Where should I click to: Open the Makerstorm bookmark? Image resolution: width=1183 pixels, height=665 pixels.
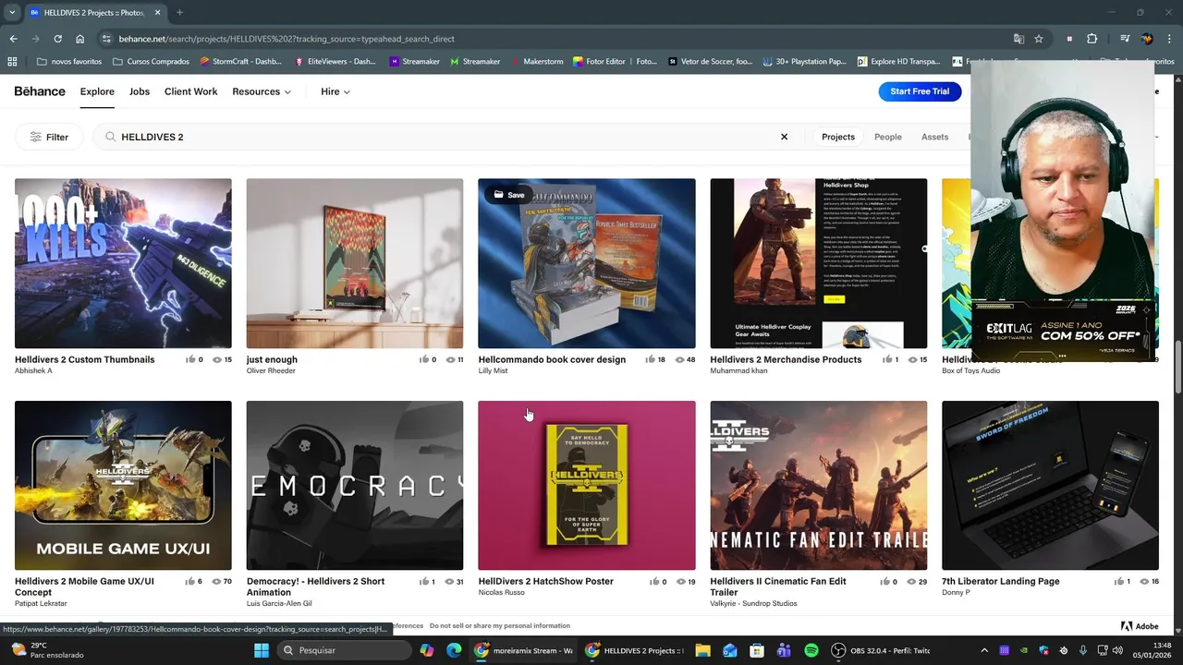537,62
